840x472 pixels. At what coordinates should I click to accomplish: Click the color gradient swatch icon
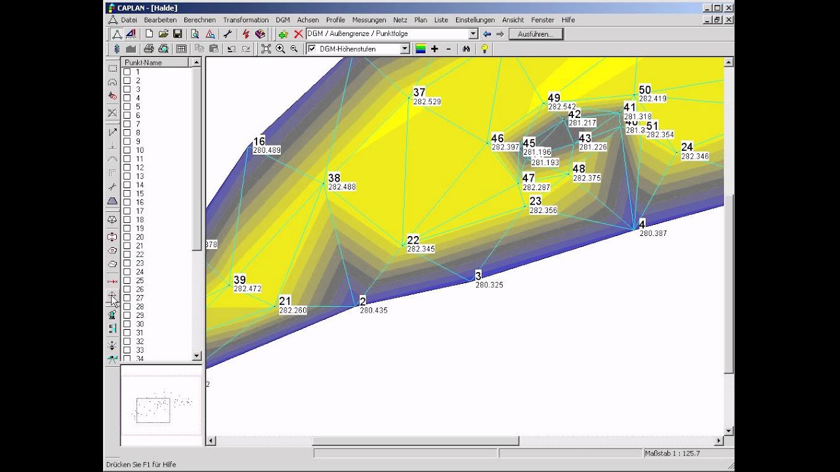(421, 49)
